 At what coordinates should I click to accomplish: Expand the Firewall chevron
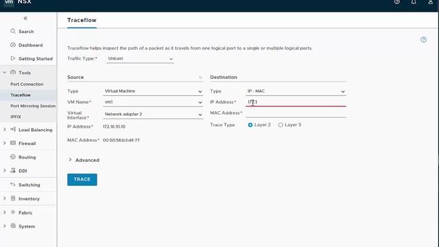5,143
